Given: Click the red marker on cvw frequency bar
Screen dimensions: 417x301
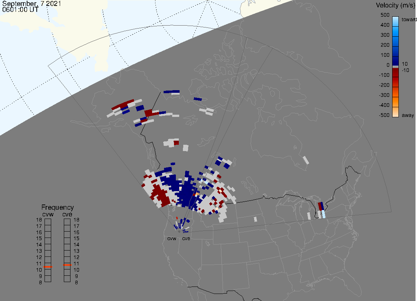Looking at the screenshot, I should [48, 266].
